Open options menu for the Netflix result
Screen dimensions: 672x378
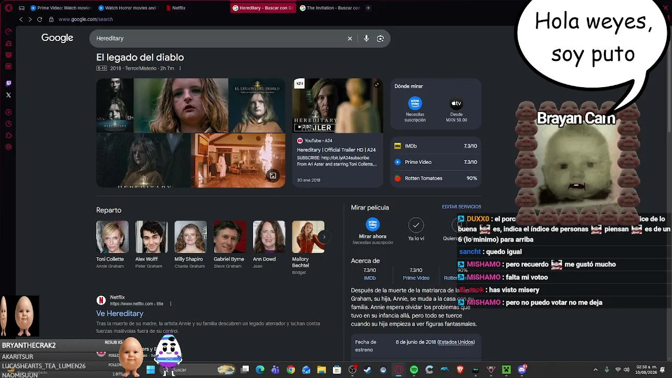coord(171,303)
